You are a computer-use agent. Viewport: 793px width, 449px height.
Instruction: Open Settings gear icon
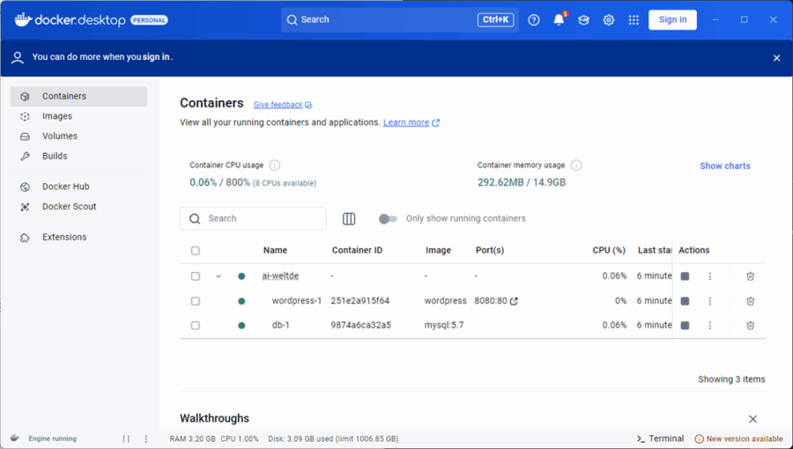pyautogui.click(x=608, y=19)
